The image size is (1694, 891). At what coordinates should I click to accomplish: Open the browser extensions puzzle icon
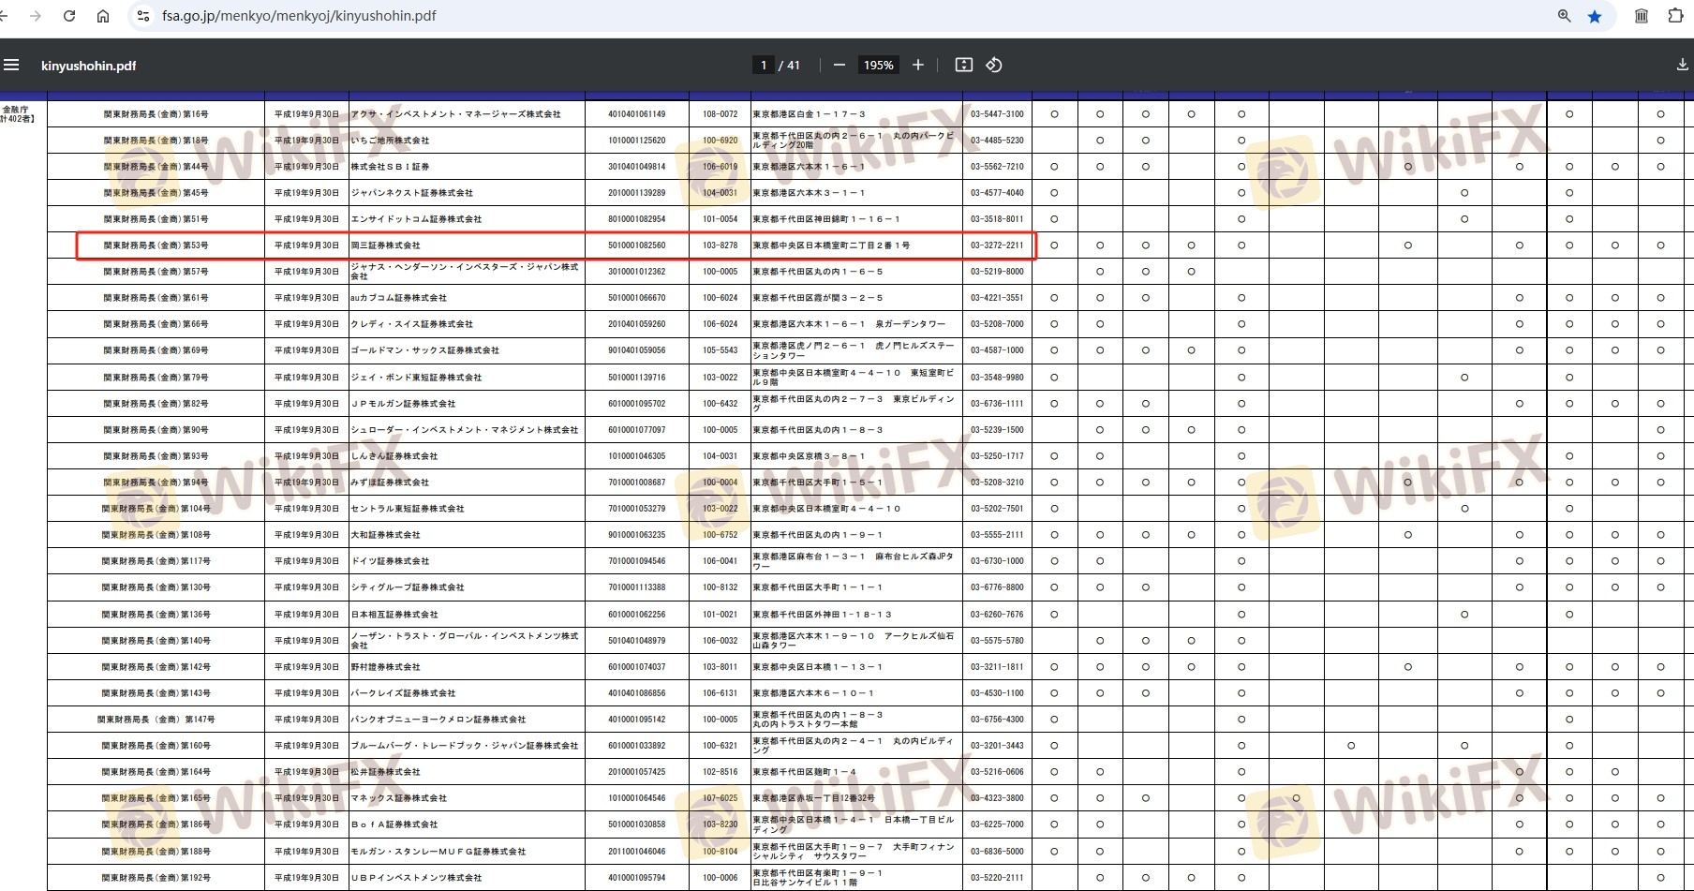[x=1675, y=16]
